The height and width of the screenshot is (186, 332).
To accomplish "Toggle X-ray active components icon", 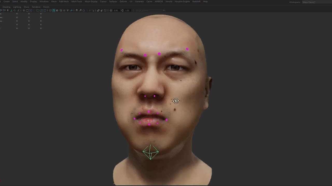I will pyautogui.click(x=102, y=10).
